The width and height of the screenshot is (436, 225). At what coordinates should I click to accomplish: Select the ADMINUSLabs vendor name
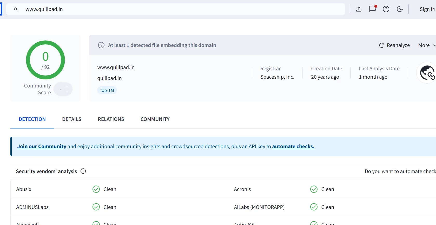pyautogui.click(x=32, y=207)
